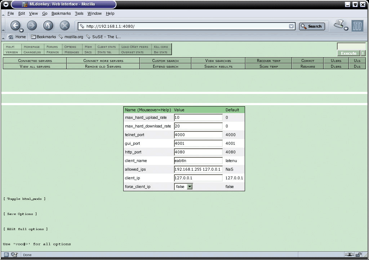Expand the URL bar history dropdown
Screen dimensions: 369x260
pyautogui.click(x=291, y=26)
